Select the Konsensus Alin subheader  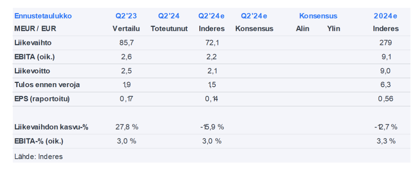click(303, 29)
